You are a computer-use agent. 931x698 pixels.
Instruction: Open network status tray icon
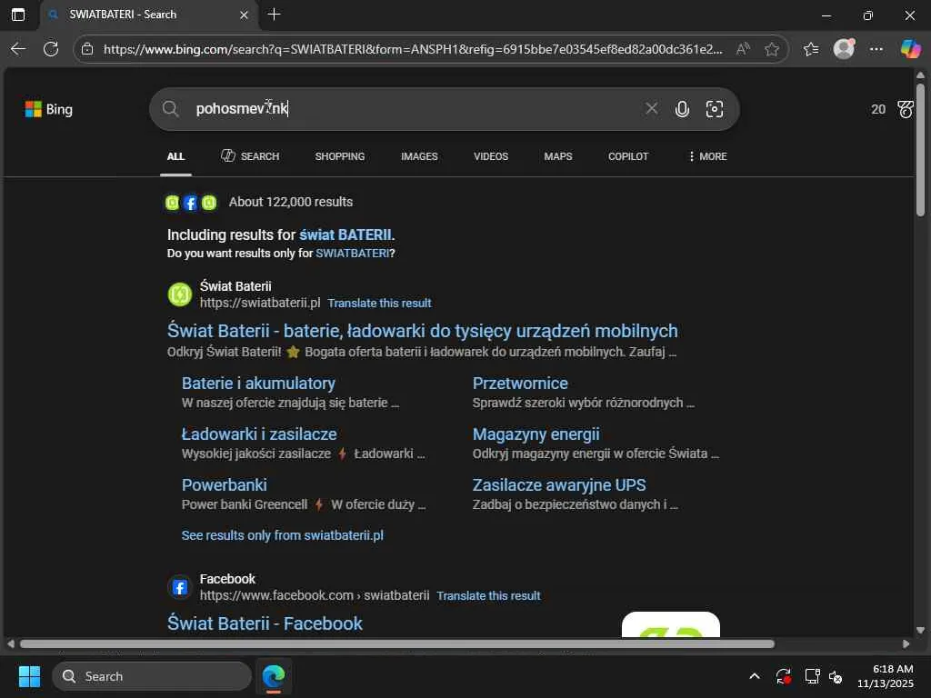click(812, 676)
